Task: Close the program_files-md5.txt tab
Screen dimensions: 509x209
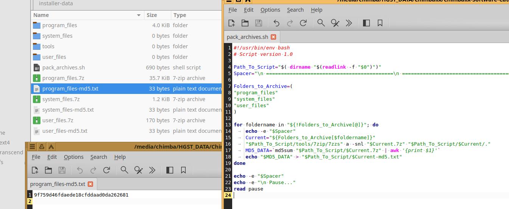Action: [x=90, y=184]
